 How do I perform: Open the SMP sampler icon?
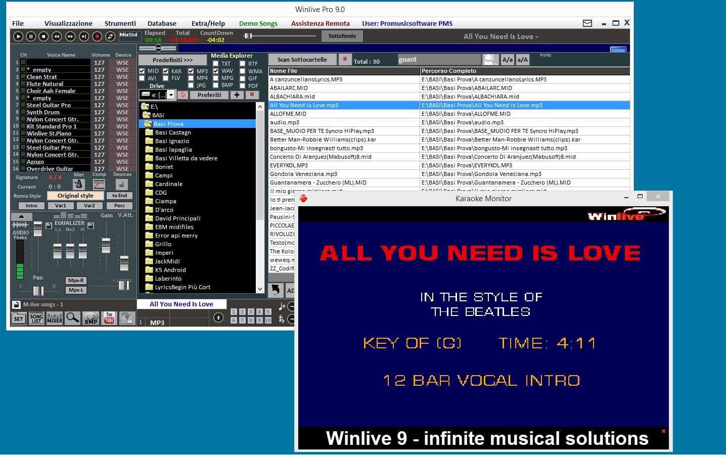click(91, 318)
